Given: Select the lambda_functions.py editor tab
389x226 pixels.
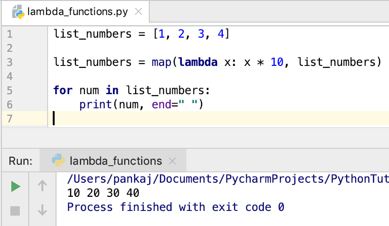Looking at the screenshot, I should tap(75, 12).
